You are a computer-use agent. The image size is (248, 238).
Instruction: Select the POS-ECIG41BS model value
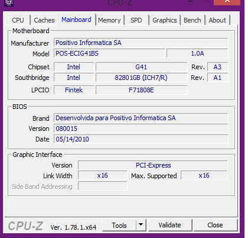tap(109, 53)
